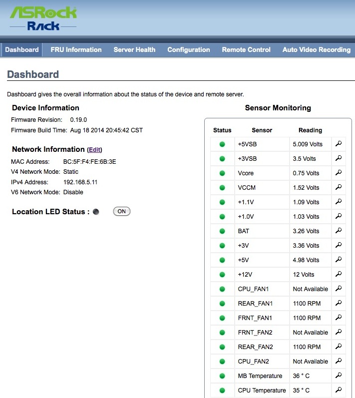Image resolution: width=355 pixels, height=398 pixels.
Task: Click the 3.26 Volts BAT reading
Action: click(x=306, y=231)
